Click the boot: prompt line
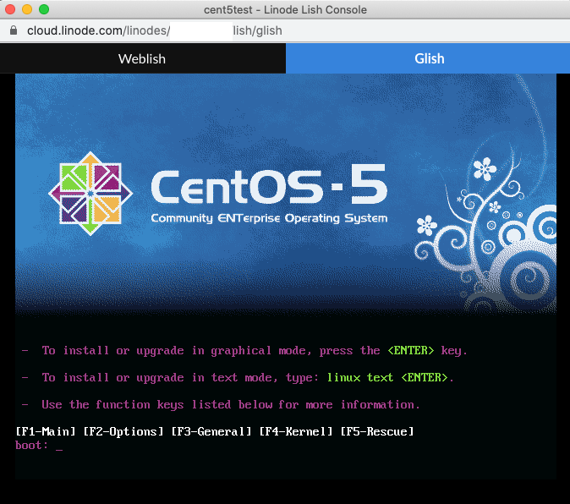 pos(39,446)
